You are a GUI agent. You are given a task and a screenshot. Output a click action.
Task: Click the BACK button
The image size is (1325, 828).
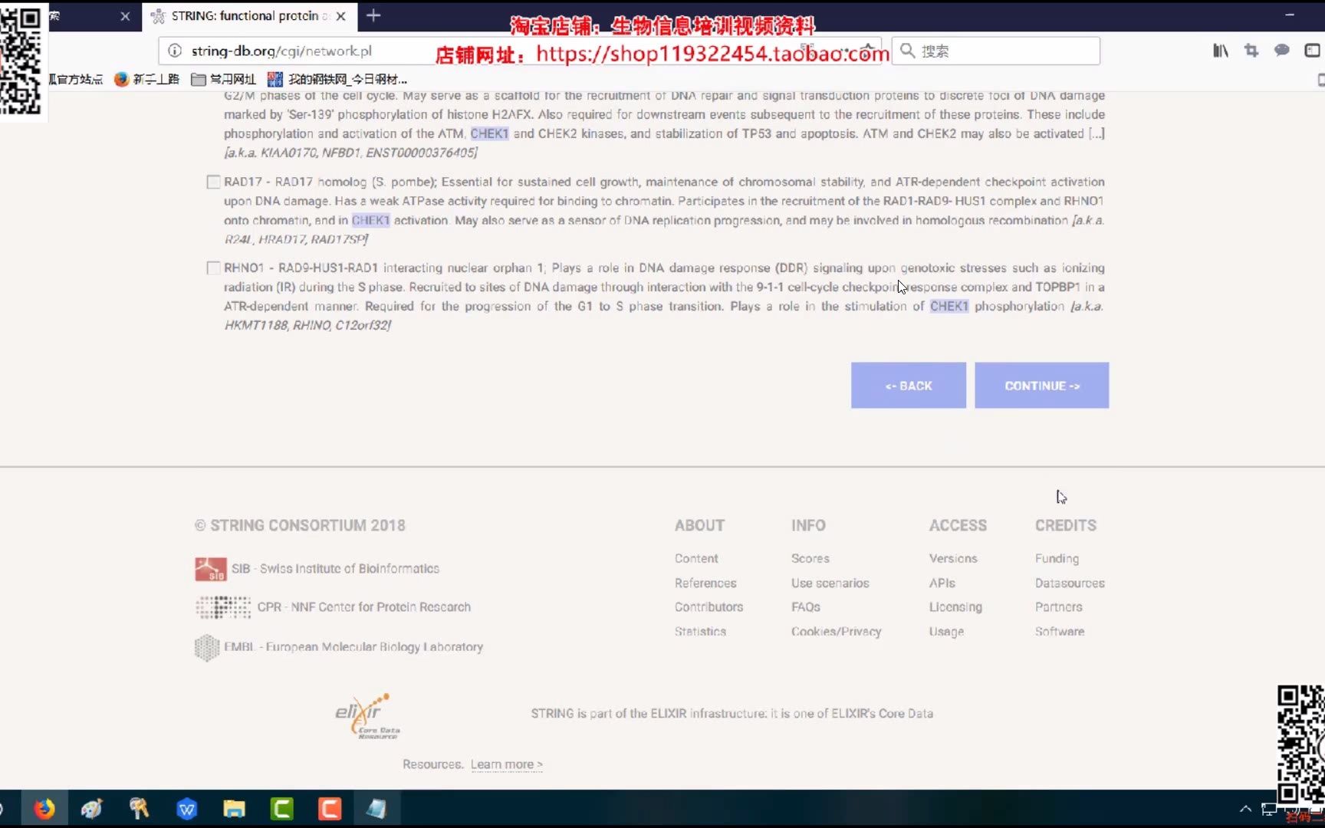coord(909,386)
